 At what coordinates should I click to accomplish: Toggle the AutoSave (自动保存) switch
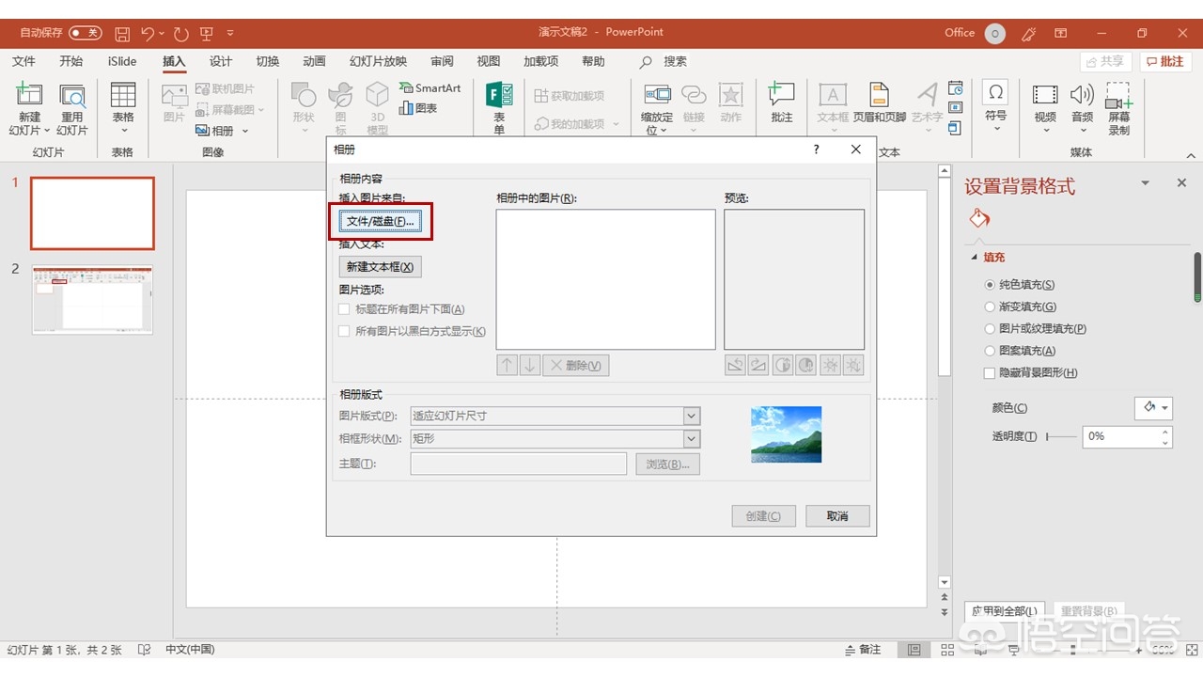[85, 33]
